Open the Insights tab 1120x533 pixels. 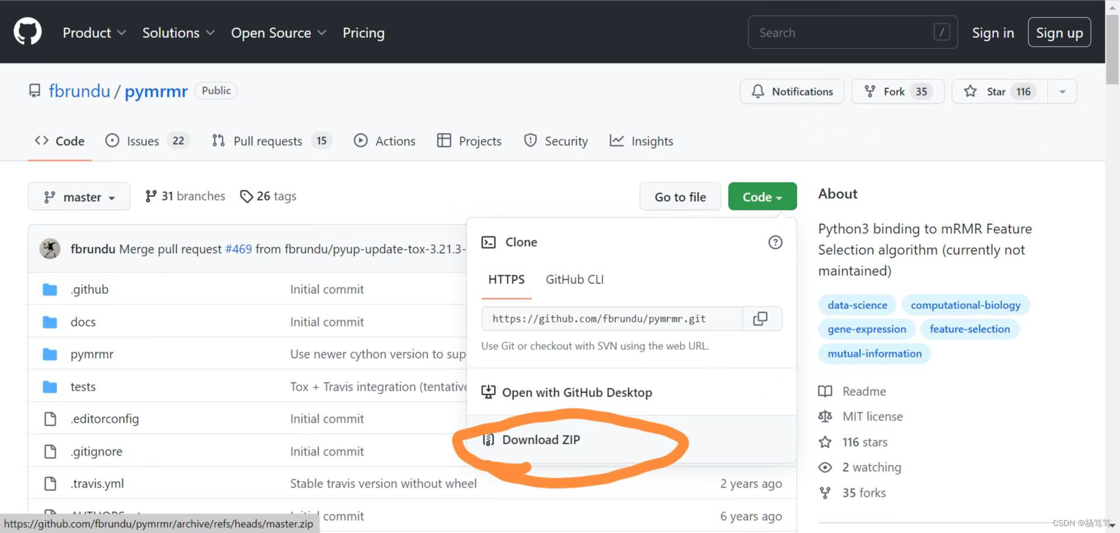tap(641, 141)
